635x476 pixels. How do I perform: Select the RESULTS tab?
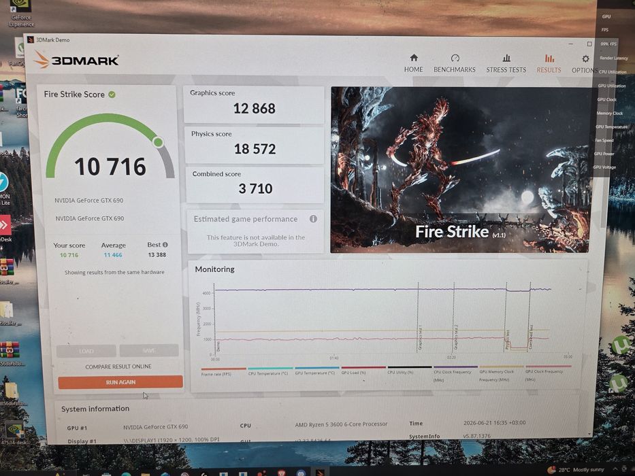click(549, 63)
